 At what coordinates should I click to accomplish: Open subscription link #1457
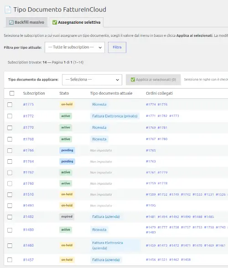tap(28, 260)
